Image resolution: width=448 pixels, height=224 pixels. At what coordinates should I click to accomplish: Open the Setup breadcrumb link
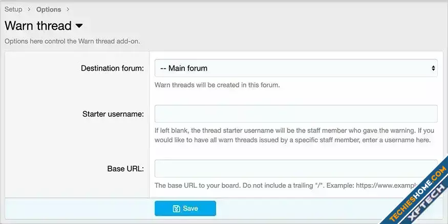pos(13,9)
